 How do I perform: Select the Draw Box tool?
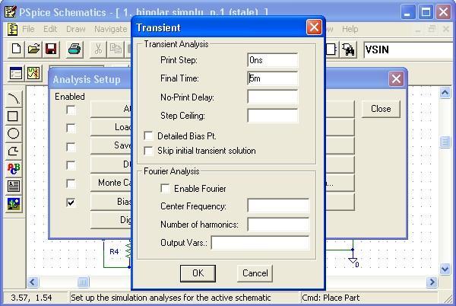14,116
